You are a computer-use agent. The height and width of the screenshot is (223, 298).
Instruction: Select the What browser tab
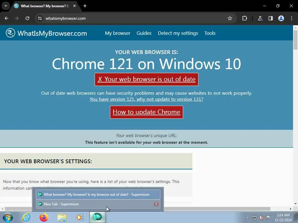[45, 6]
